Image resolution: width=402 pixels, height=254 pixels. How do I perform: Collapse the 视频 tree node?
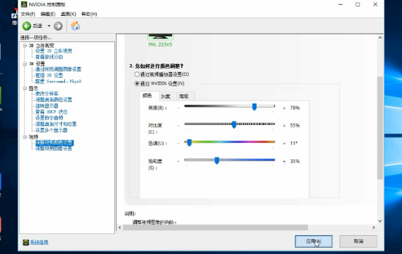coord(25,137)
